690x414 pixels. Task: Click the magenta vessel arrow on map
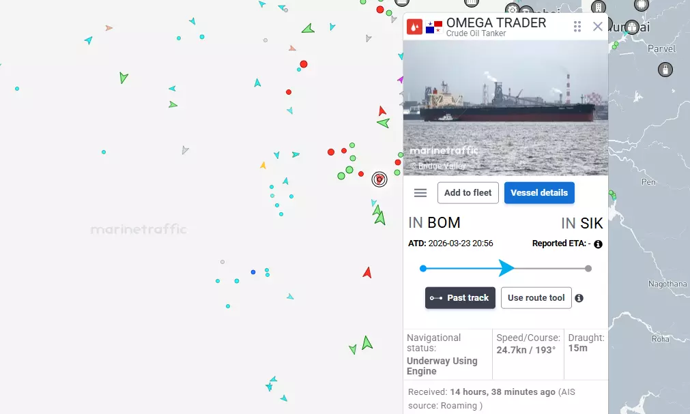pos(401,80)
